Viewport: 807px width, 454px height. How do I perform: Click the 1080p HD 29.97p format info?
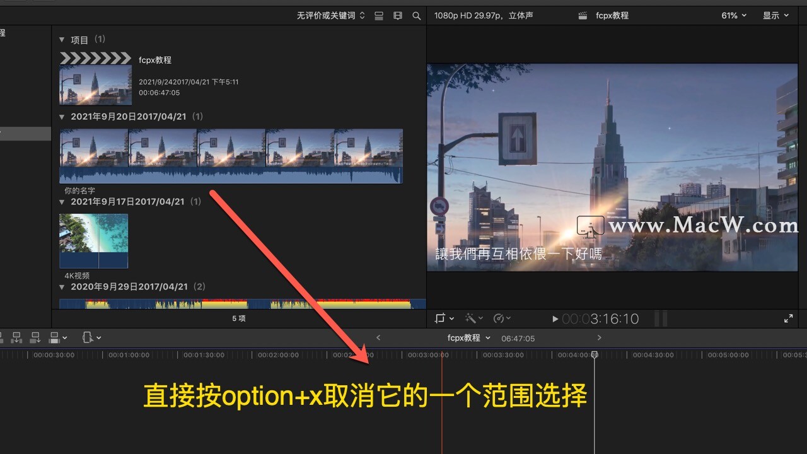click(x=484, y=16)
